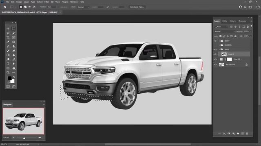Switch to the Channels tab
The image size is (261, 146).
(x=242, y=21)
